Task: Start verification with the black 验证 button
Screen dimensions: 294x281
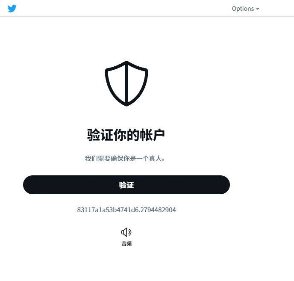Action: [126, 185]
